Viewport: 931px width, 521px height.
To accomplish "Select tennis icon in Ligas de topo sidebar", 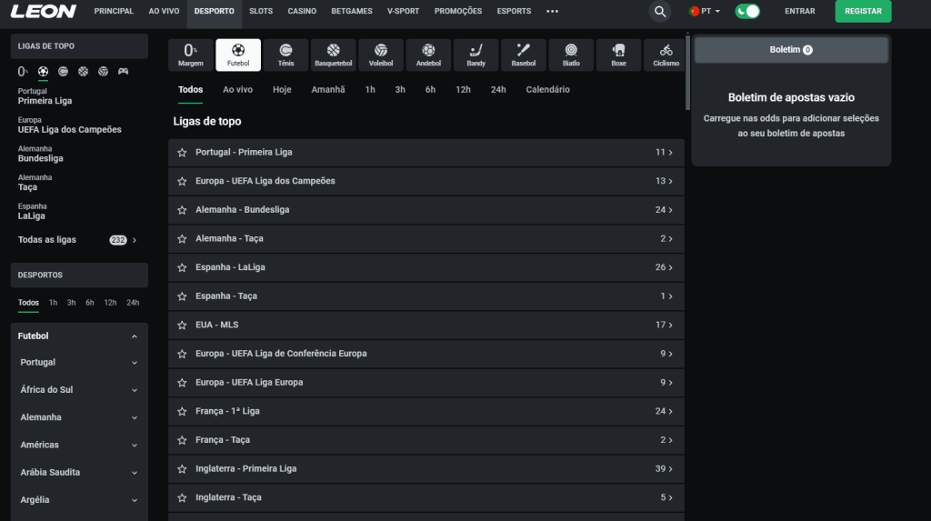I will tap(63, 71).
